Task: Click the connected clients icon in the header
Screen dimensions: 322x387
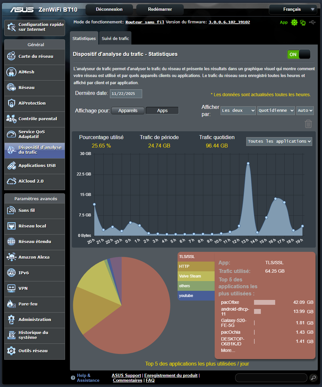Action: click(303, 22)
